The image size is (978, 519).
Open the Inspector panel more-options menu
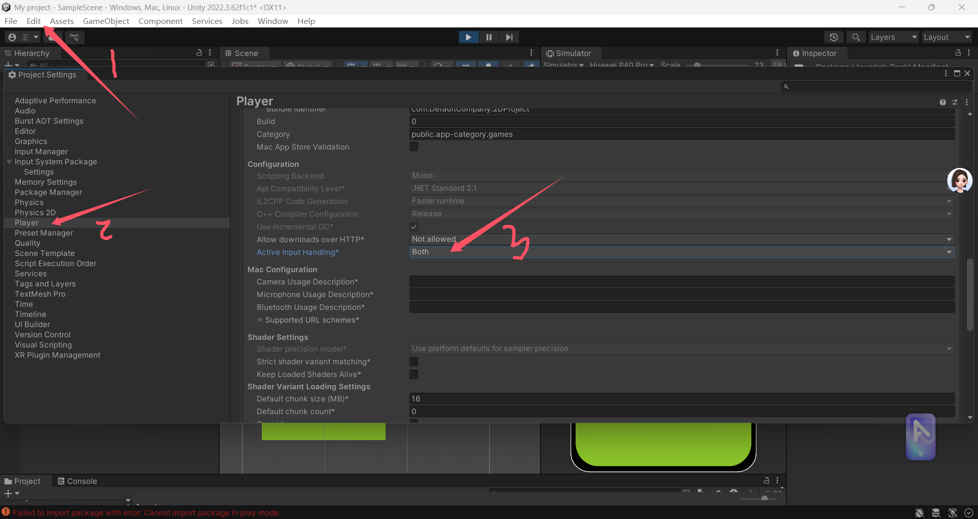969,53
